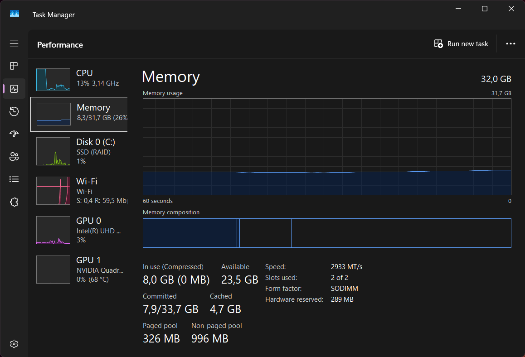Click the GPU 1 mini graph thumbnail
This screenshot has width=525, height=357.
click(x=53, y=270)
